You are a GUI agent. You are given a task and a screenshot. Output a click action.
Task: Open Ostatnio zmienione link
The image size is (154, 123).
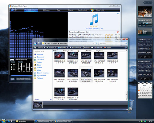point(42,73)
